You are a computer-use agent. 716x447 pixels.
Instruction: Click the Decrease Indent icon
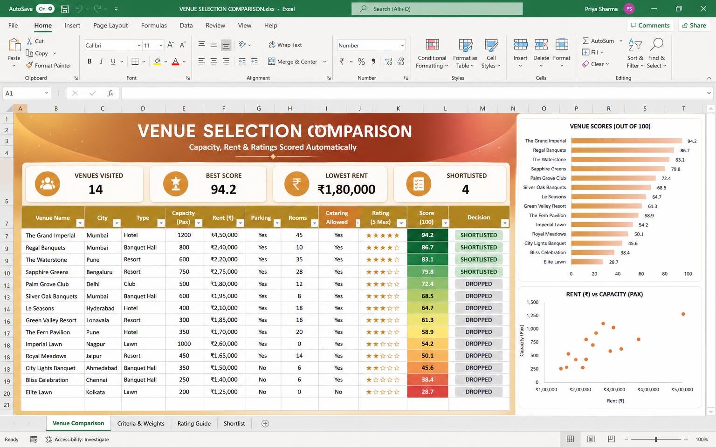242,61
